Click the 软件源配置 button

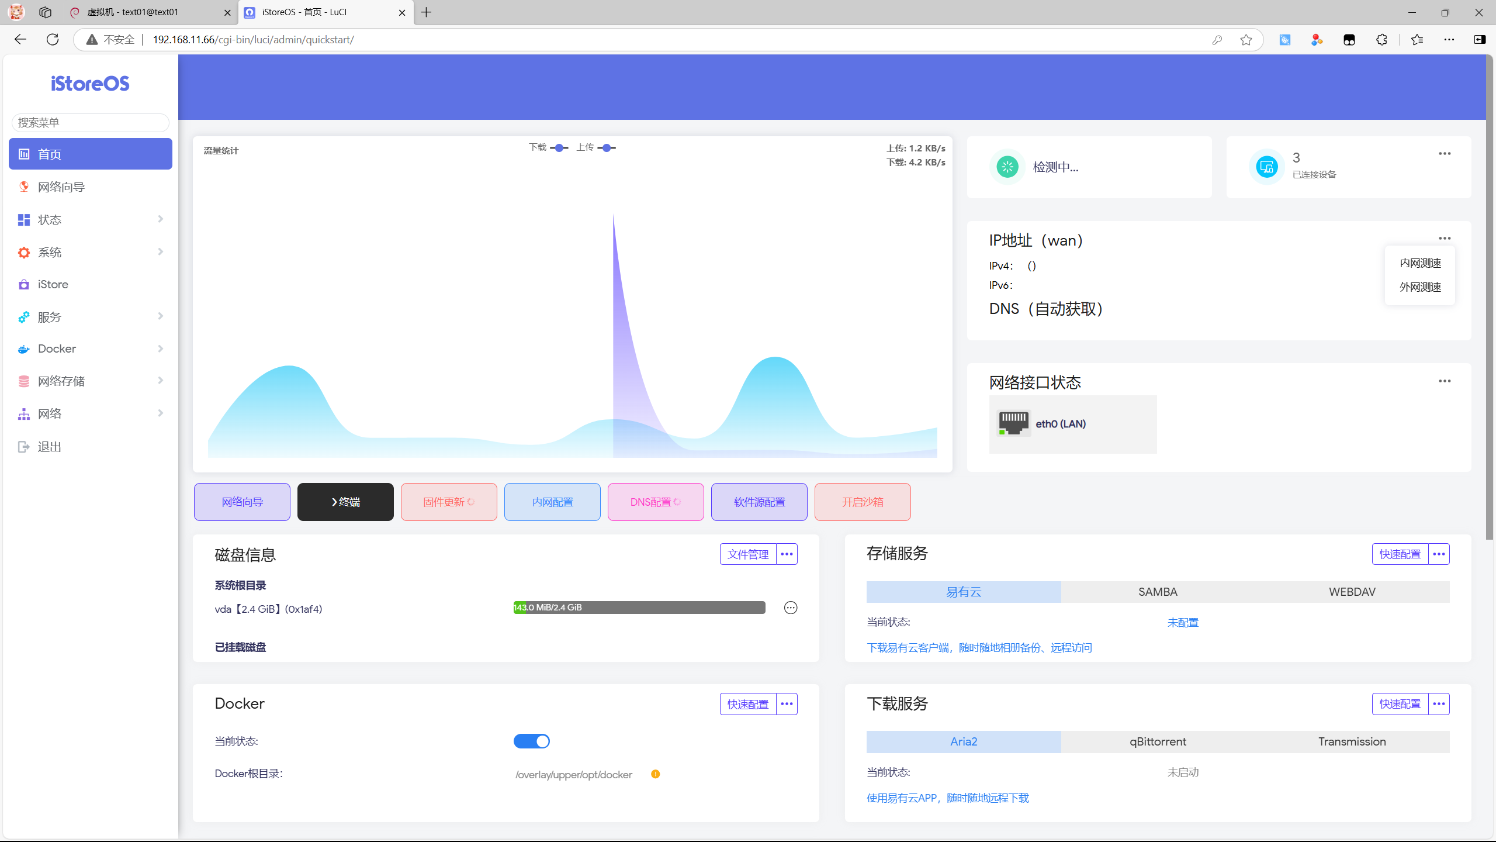click(759, 502)
